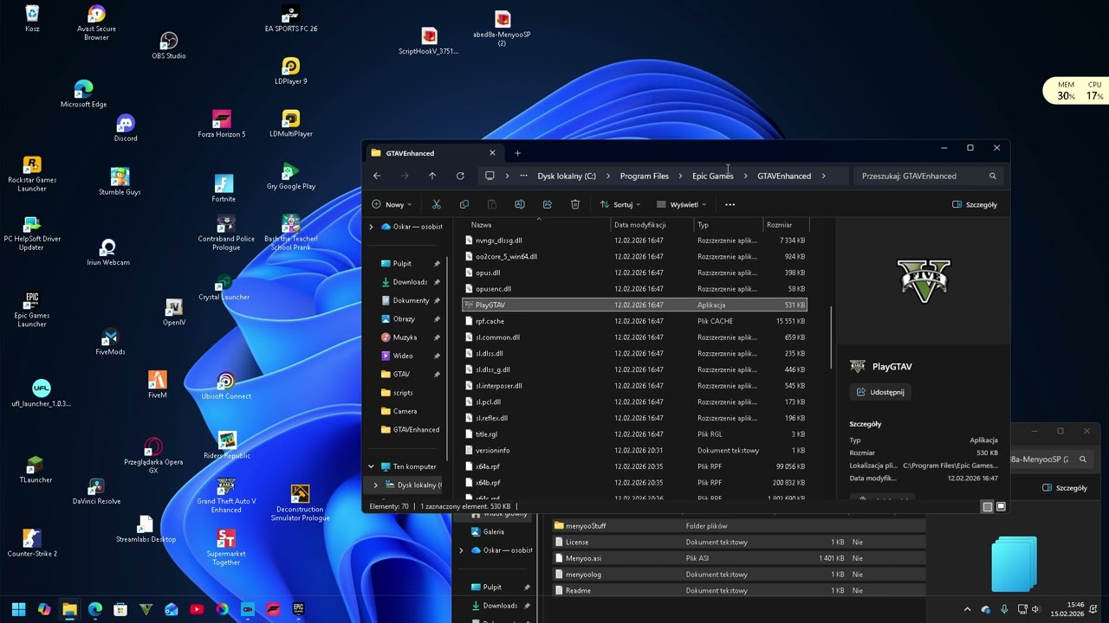The image size is (1109, 623).
Task: Select Menyoo.asi in the back window
Action: 738,558
